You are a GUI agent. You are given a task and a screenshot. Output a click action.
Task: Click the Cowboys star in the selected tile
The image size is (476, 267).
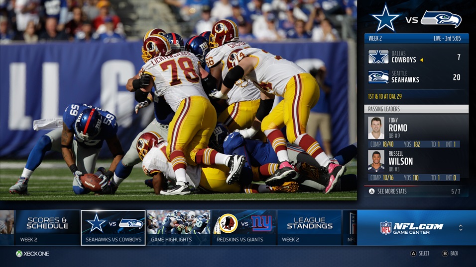click(x=96, y=223)
